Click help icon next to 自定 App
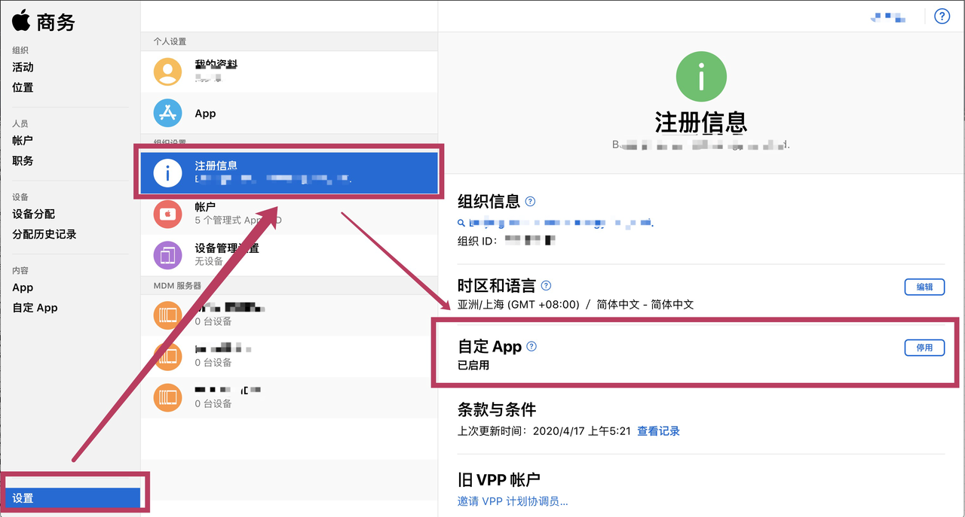Viewport: 965px width, 517px height. pos(532,346)
